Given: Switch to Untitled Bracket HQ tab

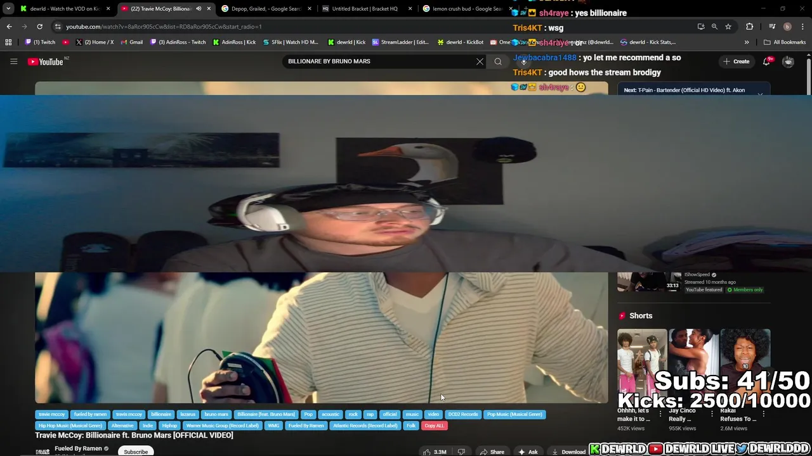Looking at the screenshot, I should click(365, 9).
